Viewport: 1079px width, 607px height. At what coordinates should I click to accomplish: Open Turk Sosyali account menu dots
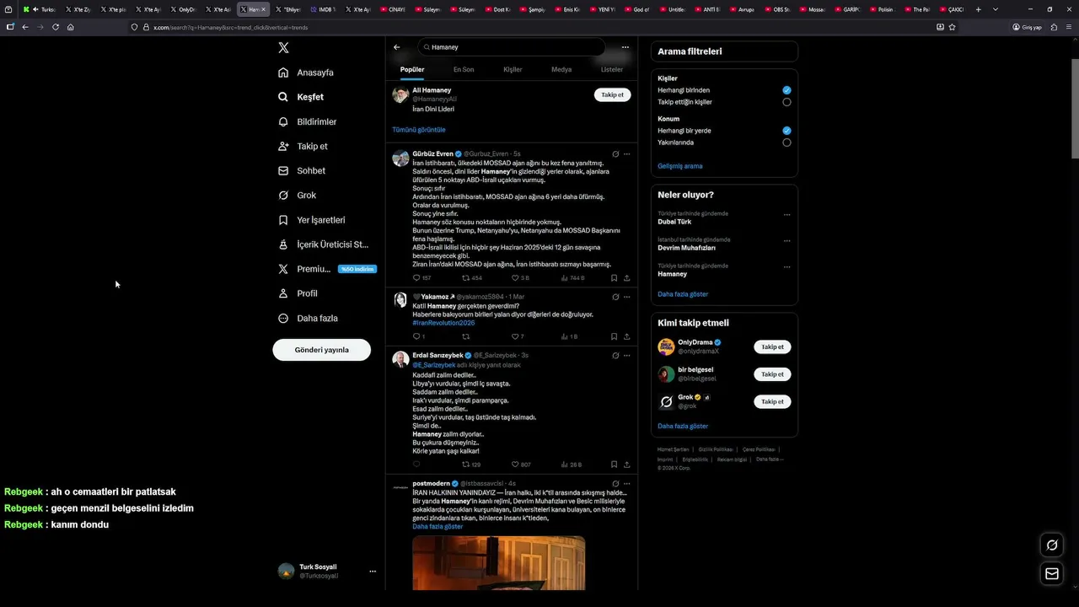[x=373, y=572]
